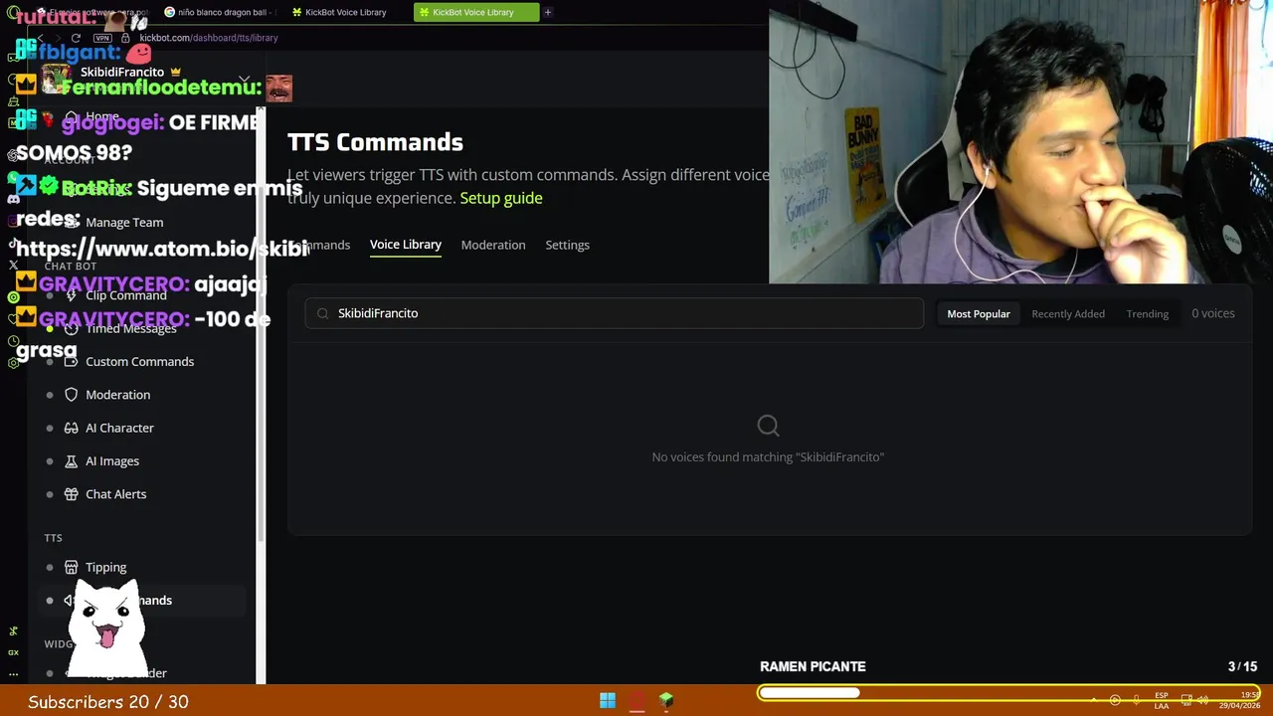Viewport: 1273px width, 716px height.
Task: Switch to the Settings tab
Action: (x=567, y=245)
